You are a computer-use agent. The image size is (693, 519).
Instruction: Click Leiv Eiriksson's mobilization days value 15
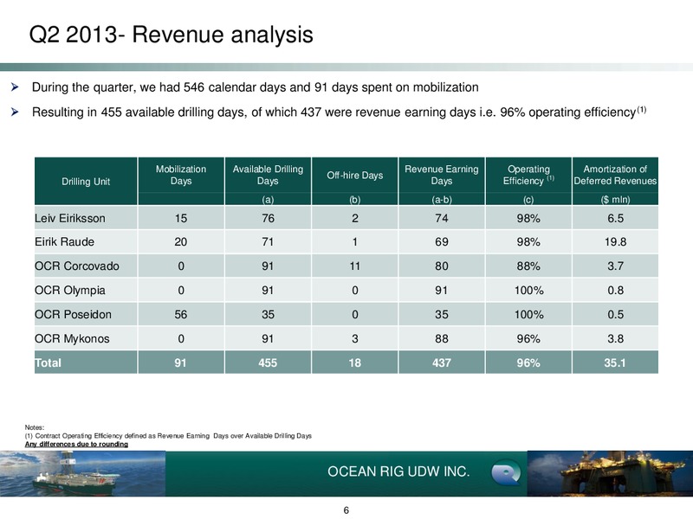point(181,219)
